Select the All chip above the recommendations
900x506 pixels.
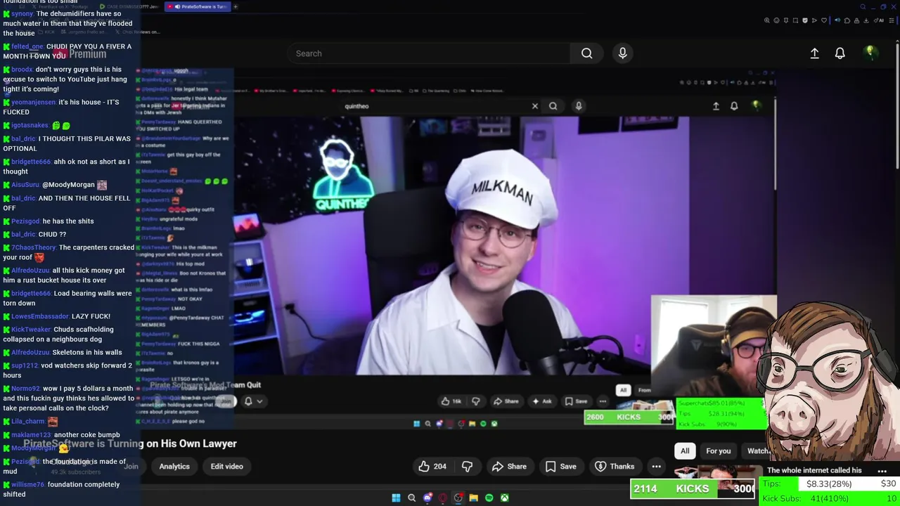(x=685, y=450)
